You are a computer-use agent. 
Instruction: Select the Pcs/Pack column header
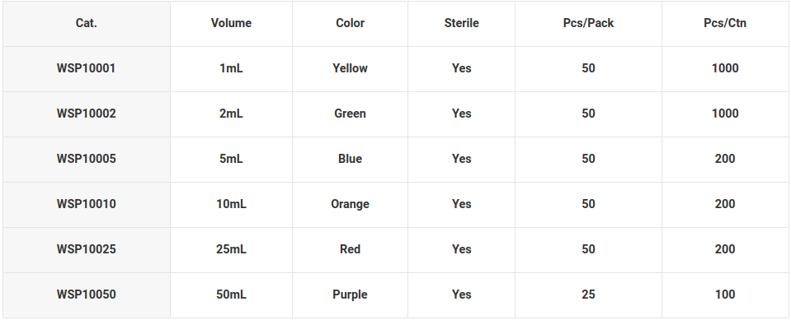(588, 23)
